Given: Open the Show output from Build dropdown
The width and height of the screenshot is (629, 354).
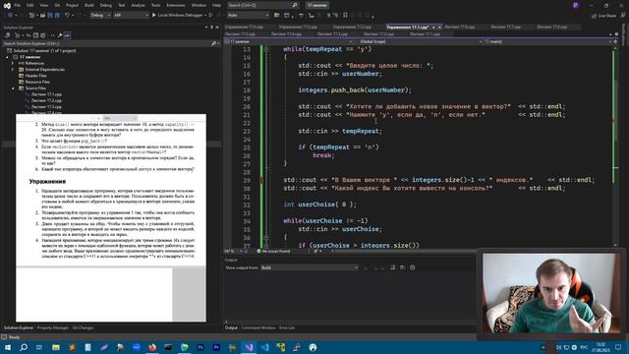Looking at the screenshot, I should [310, 267].
